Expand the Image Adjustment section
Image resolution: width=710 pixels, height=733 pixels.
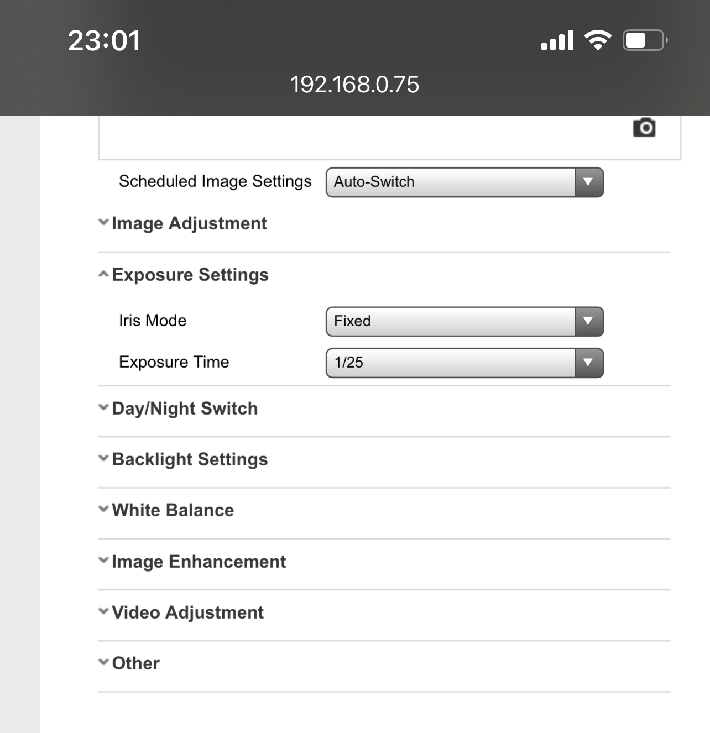189,223
